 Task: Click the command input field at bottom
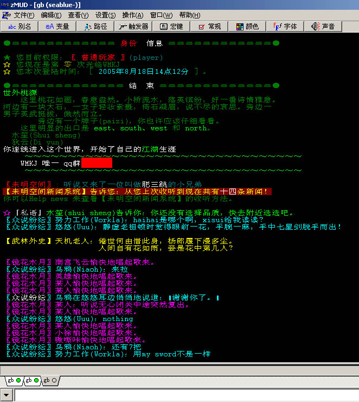tap(184, 395)
